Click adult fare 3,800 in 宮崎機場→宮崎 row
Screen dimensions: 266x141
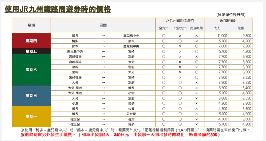223,77
